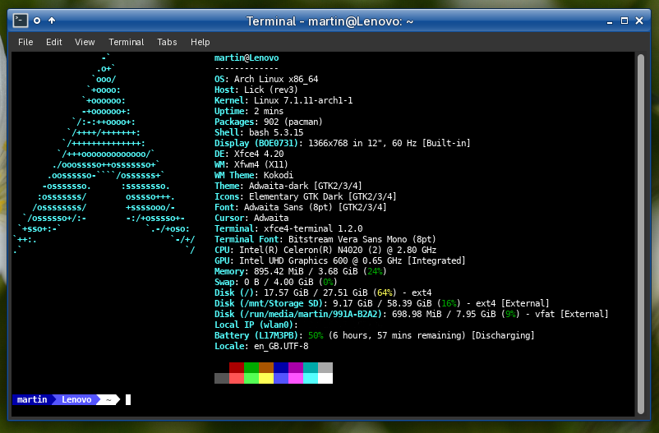Screen dimensions: 659x433
Task: Click the shade window up-arrow icon
Action: [52, 21]
